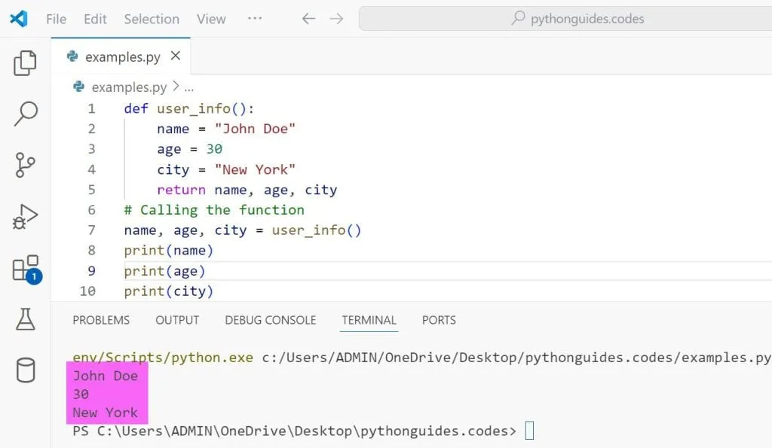The width and height of the screenshot is (772, 448).
Task: Open the File menu
Action: click(56, 19)
